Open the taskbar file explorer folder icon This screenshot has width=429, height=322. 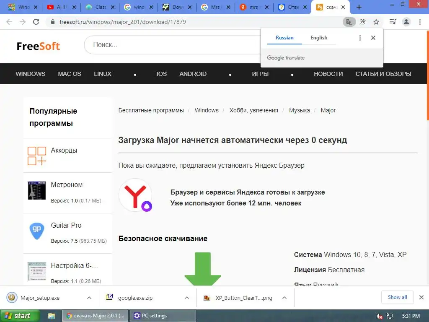52,316
